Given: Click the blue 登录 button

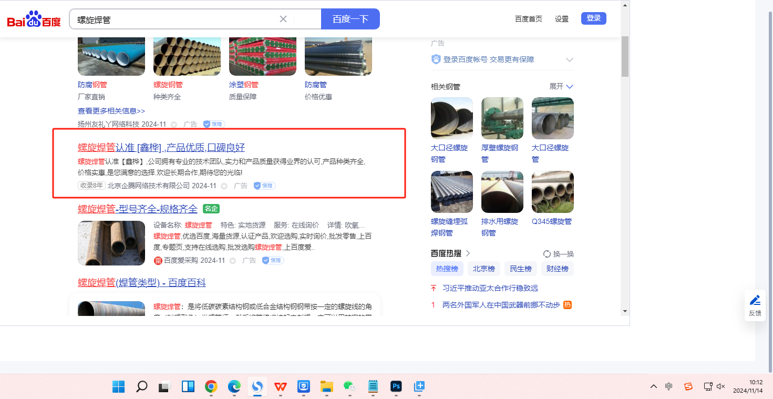Looking at the screenshot, I should pos(594,18).
